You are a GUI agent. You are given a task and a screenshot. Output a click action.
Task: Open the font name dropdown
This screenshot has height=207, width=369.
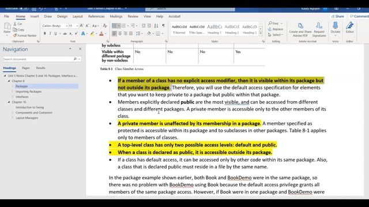click(67, 26)
